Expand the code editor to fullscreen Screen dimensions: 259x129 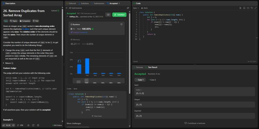coord(255,8)
